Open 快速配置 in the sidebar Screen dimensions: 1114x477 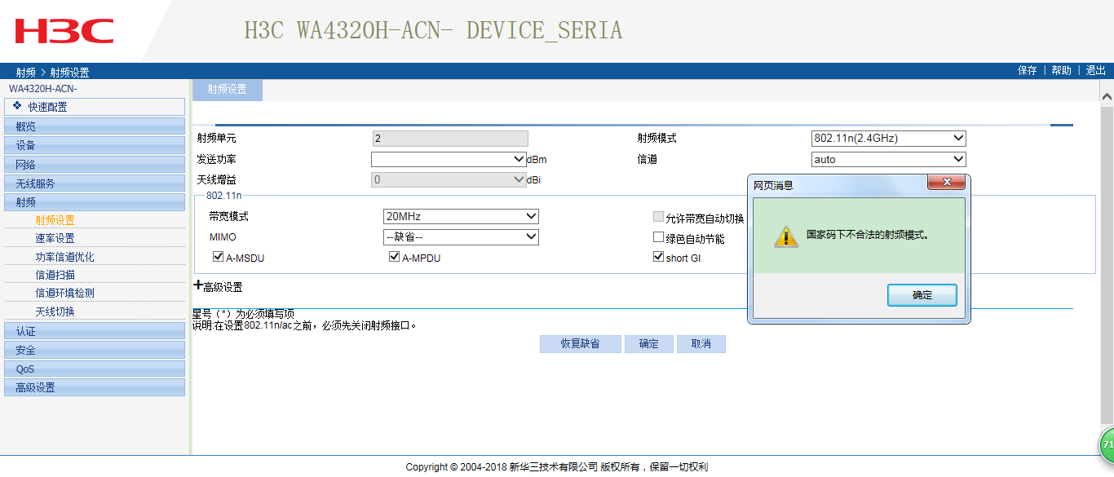point(95,107)
